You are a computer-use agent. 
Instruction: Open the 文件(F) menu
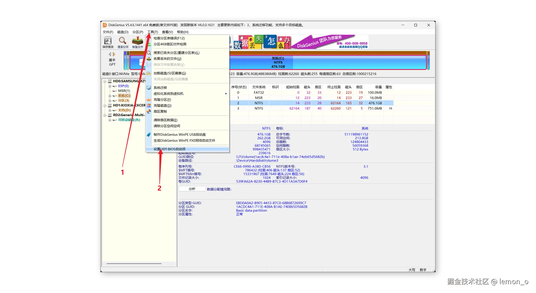[108, 32]
